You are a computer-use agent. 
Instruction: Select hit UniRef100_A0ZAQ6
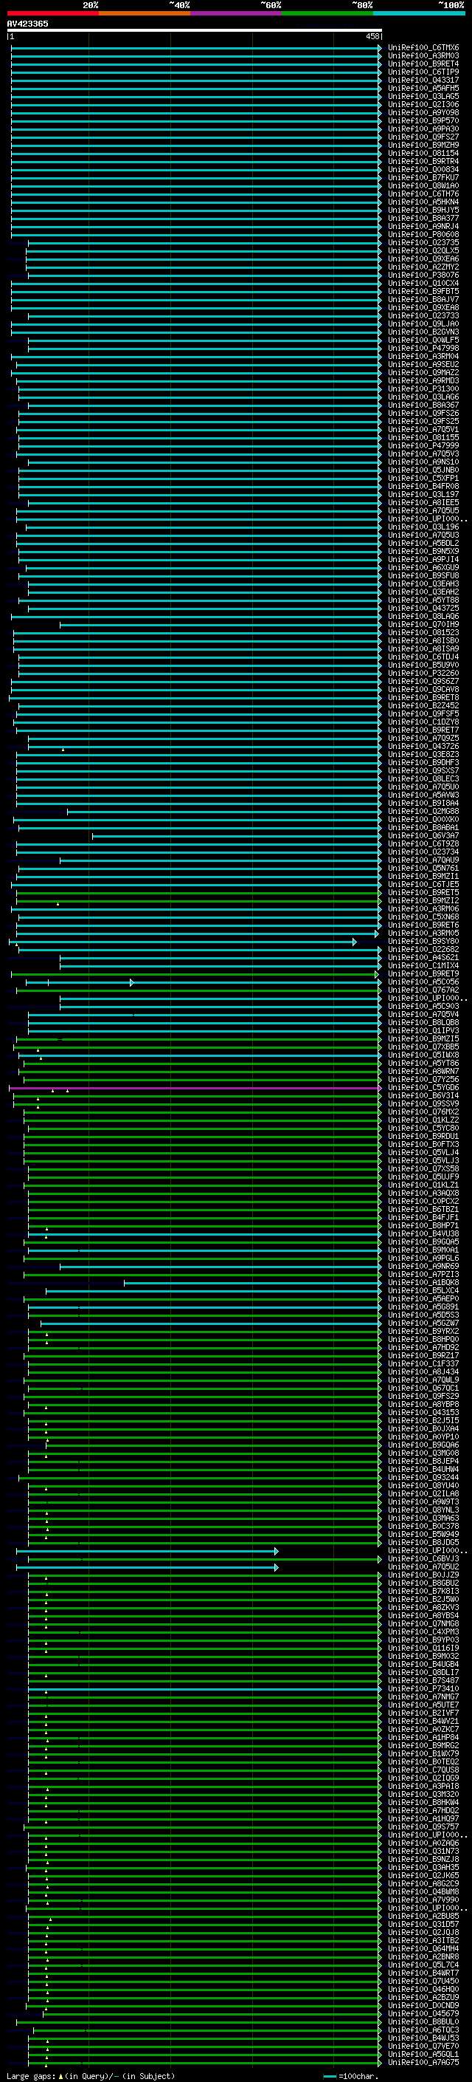tap(423, 1843)
